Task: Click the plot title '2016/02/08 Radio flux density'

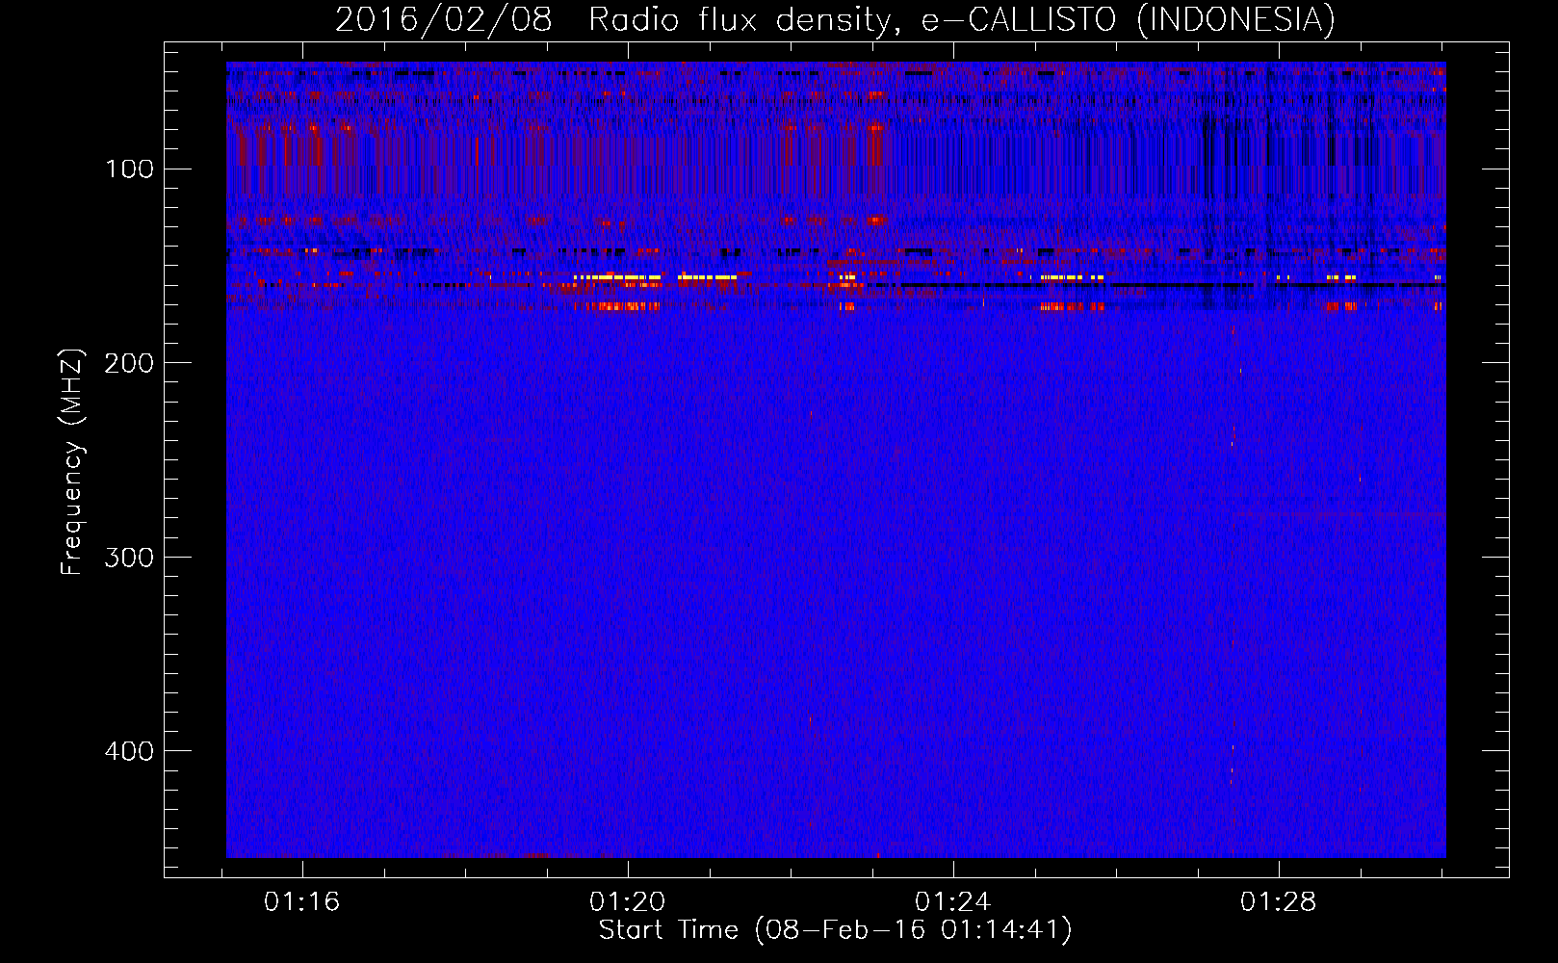Action: [x=615, y=19]
